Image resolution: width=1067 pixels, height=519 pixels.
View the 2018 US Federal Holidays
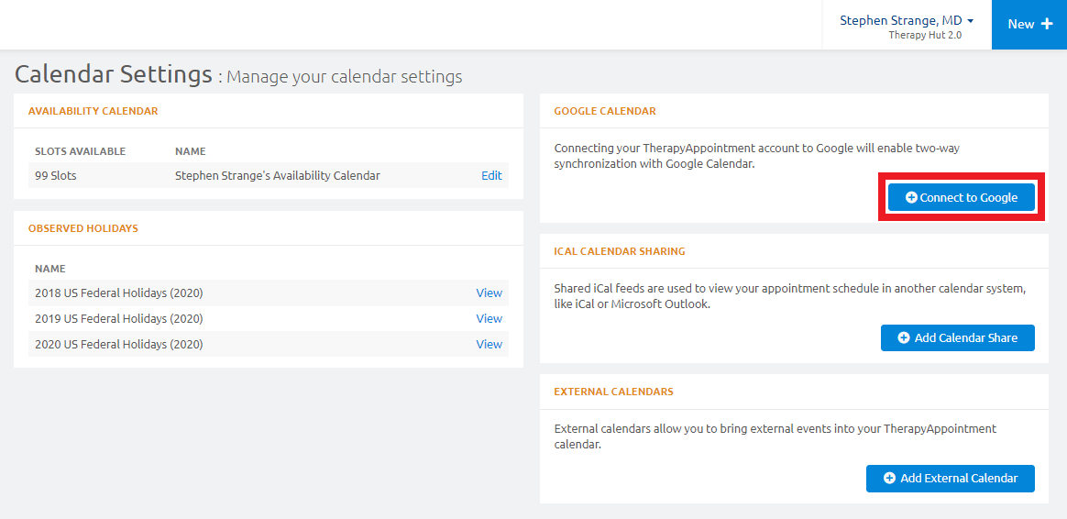coord(489,293)
